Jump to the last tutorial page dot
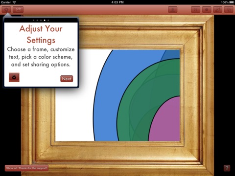This screenshot has width=235, height=176. point(48,21)
